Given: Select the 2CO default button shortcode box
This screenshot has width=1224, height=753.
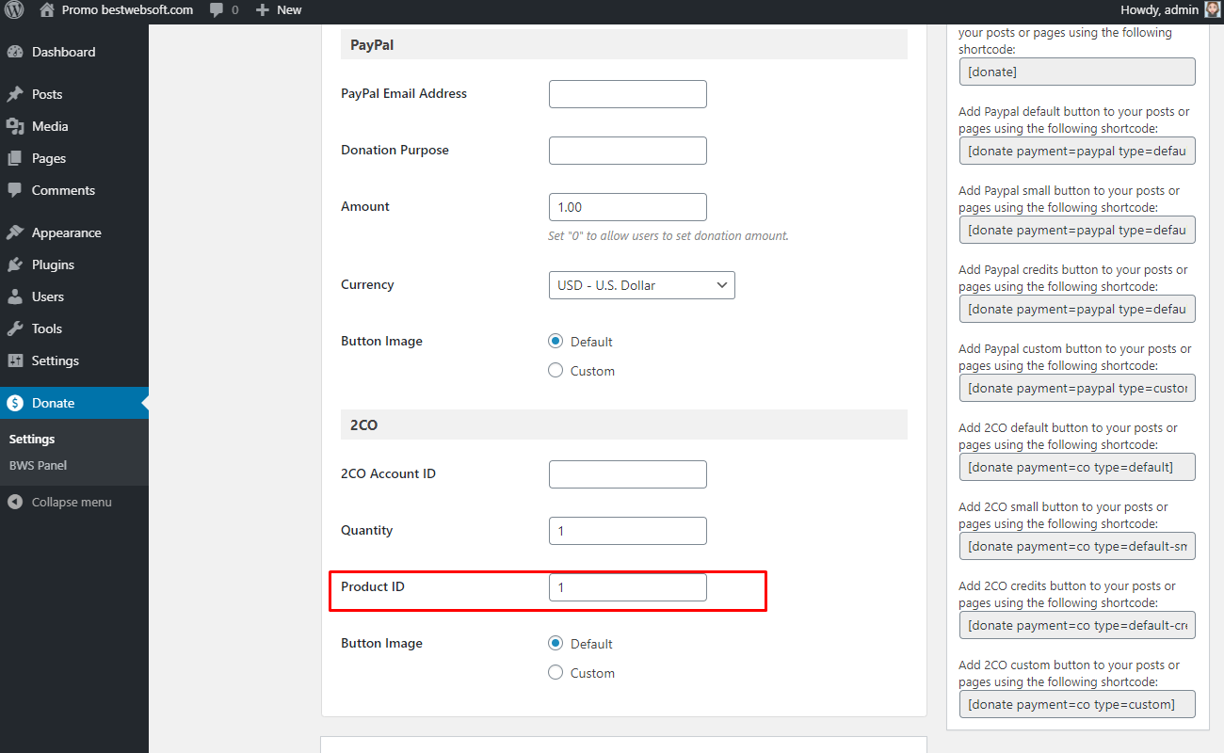Looking at the screenshot, I should (x=1077, y=467).
